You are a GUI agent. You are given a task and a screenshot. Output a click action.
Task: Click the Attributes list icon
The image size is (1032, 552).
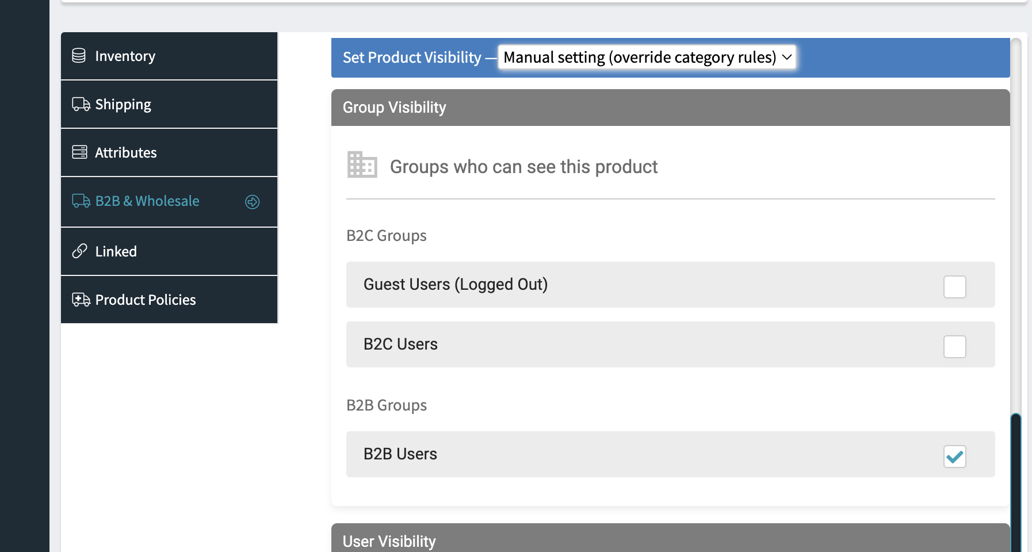click(79, 152)
